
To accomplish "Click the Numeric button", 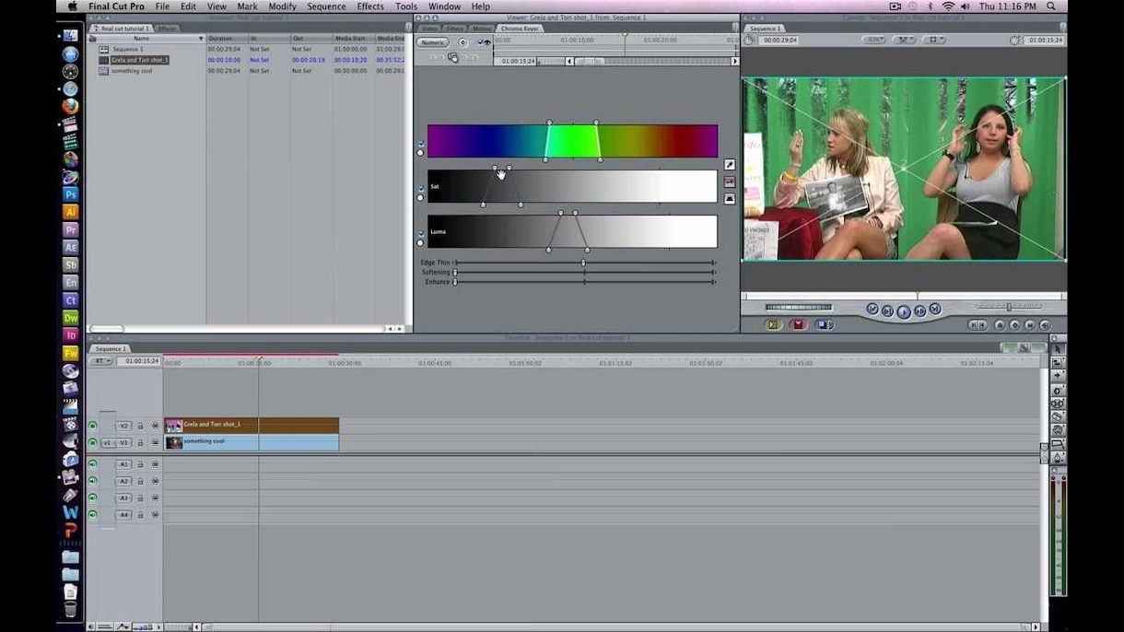I will (432, 42).
